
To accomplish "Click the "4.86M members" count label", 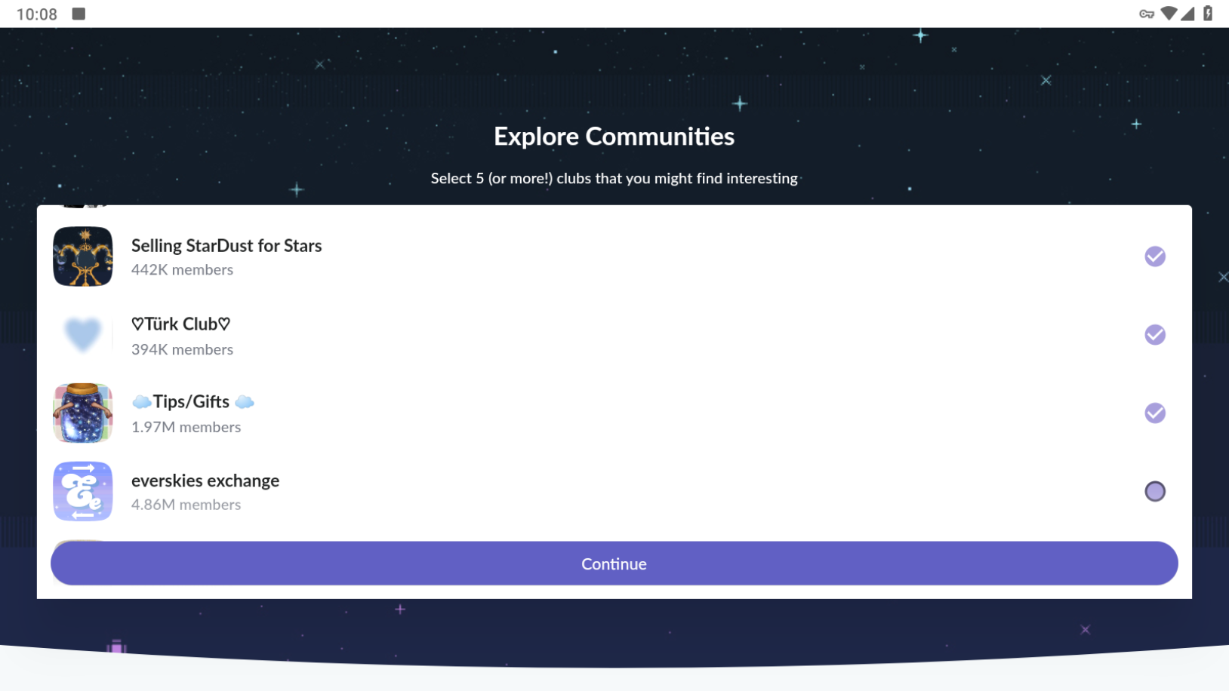I will [186, 505].
